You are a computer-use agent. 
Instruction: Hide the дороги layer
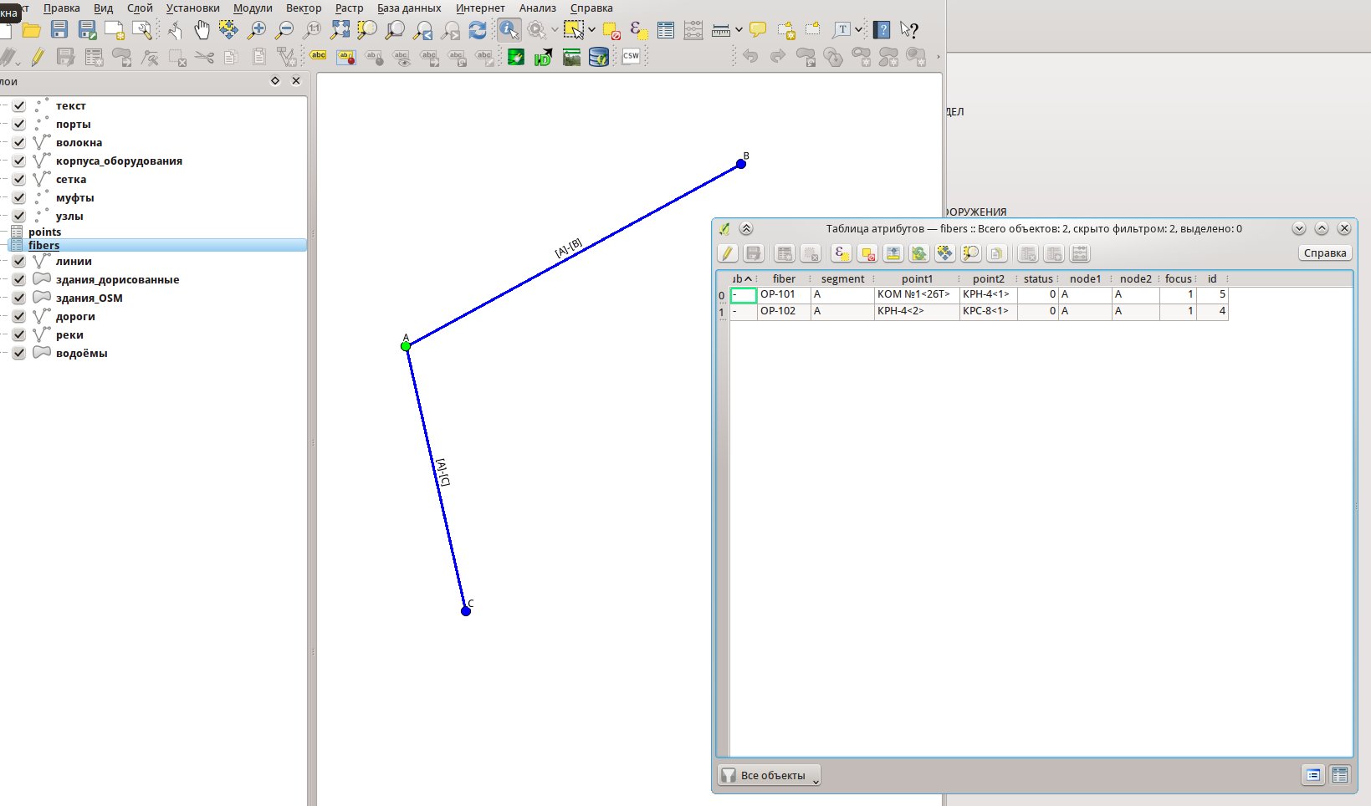click(19, 317)
